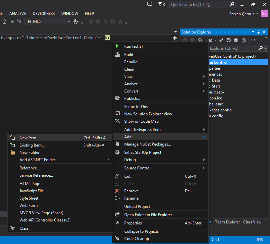Select Unload Project
The image size is (270, 244).
click(160, 207)
